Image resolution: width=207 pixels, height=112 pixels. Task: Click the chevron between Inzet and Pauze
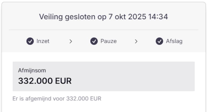(71, 41)
